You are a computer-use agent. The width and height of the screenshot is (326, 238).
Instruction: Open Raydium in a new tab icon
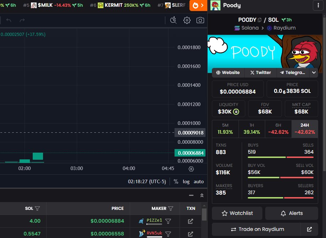(309, 229)
